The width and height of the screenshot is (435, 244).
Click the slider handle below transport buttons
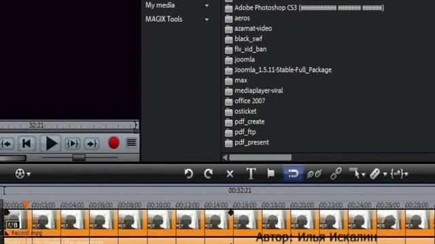79,158
